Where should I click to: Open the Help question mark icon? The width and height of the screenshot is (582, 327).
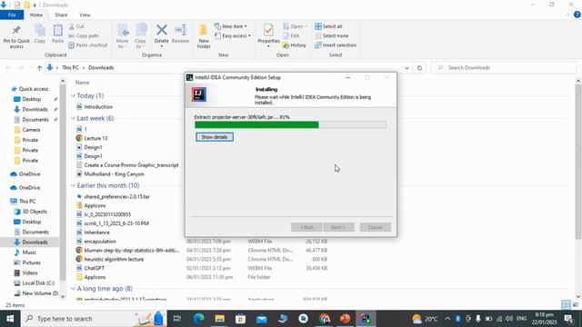click(x=577, y=15)
